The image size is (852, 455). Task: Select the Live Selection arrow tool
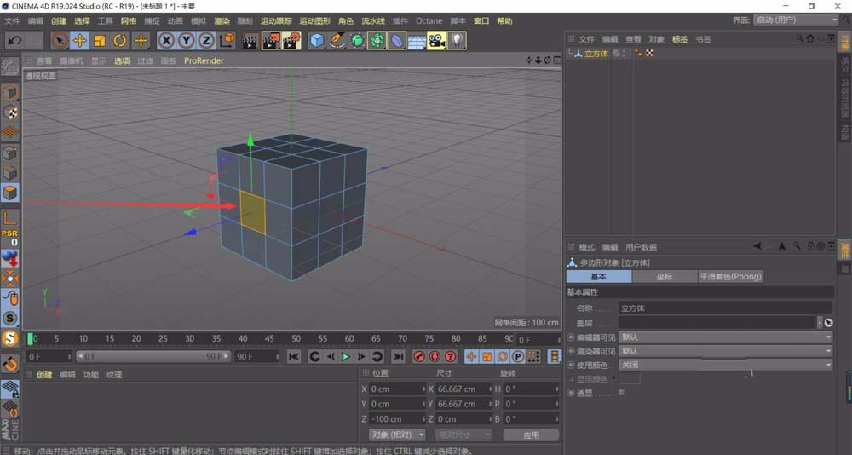pyautogui.click(x=60, y=41)
